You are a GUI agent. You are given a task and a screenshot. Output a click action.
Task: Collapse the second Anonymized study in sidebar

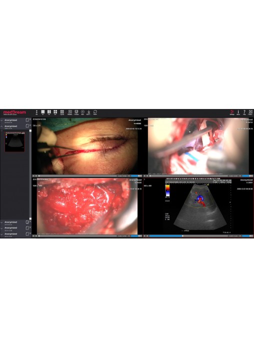pyautogui.click(x=2, y=126)
